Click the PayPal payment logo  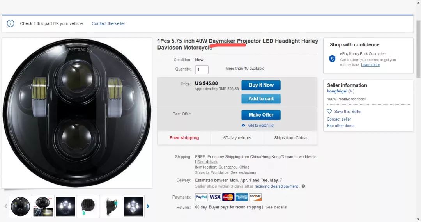pyautogui.click(x=201, y=197)
